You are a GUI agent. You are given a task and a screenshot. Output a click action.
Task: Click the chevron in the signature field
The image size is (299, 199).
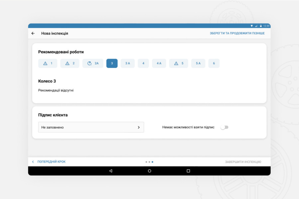point(139,127)
